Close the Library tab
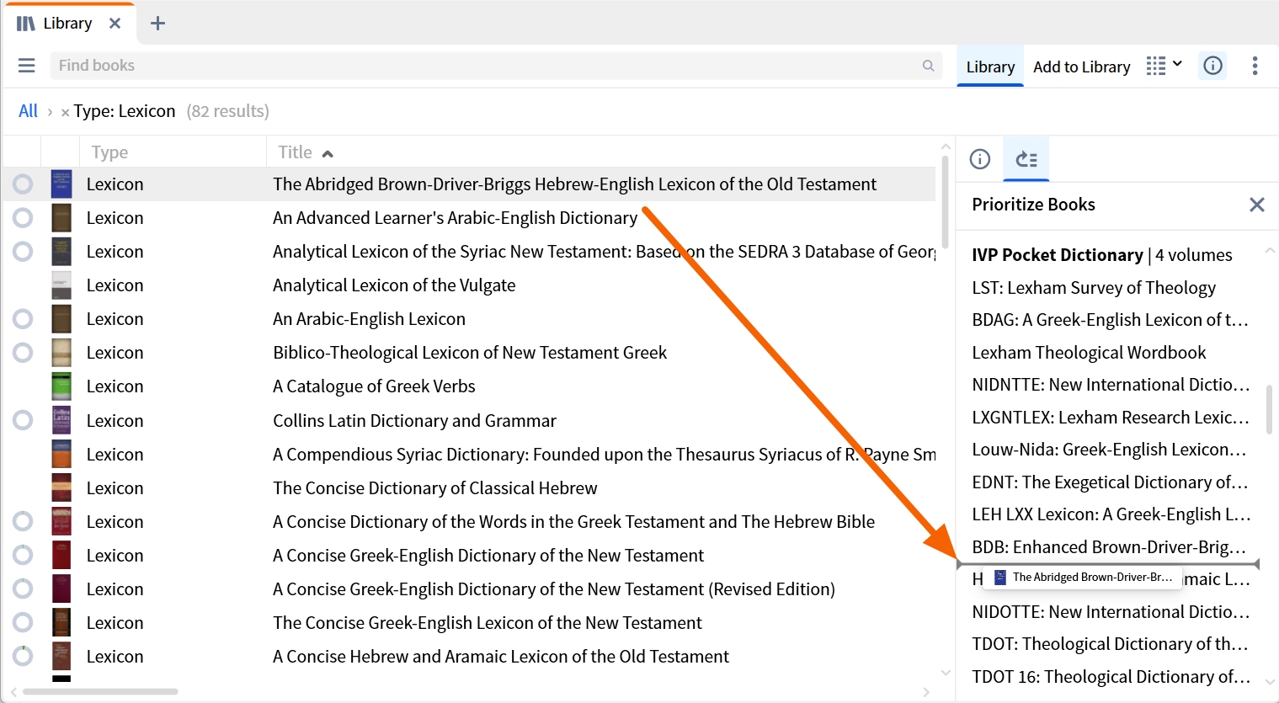Image resolution: width=1279 pixels, height=703 pixels. pos(115,24)
